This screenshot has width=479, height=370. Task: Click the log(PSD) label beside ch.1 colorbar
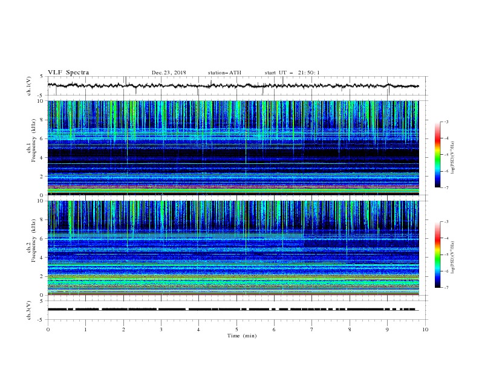452,158
